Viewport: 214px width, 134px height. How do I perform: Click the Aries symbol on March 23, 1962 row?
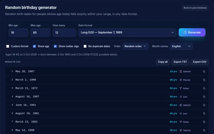click(181, 122)
